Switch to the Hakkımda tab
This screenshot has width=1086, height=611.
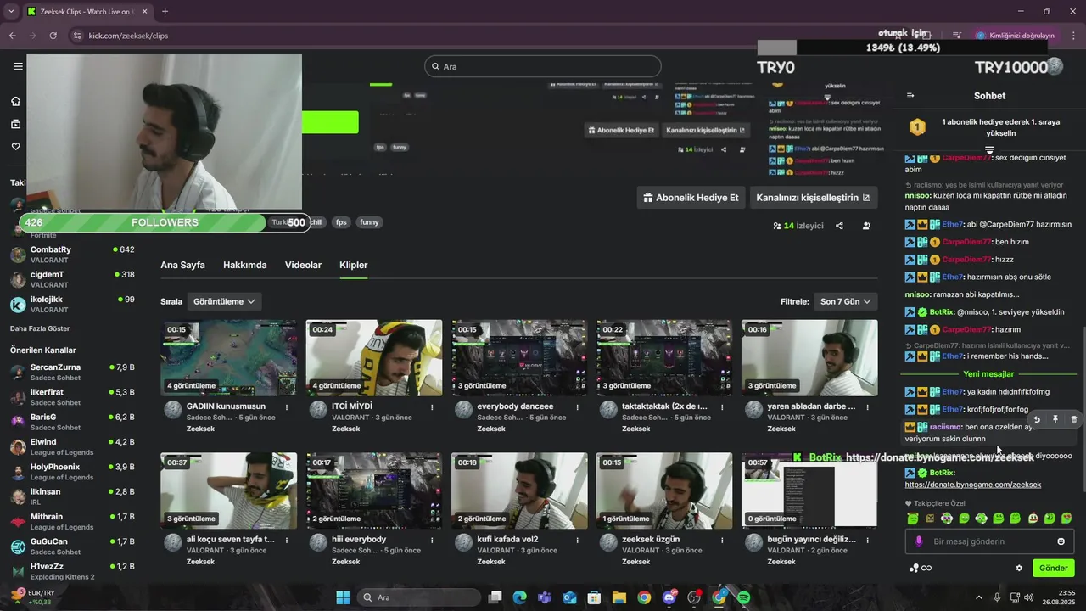(x=245, y=265)
